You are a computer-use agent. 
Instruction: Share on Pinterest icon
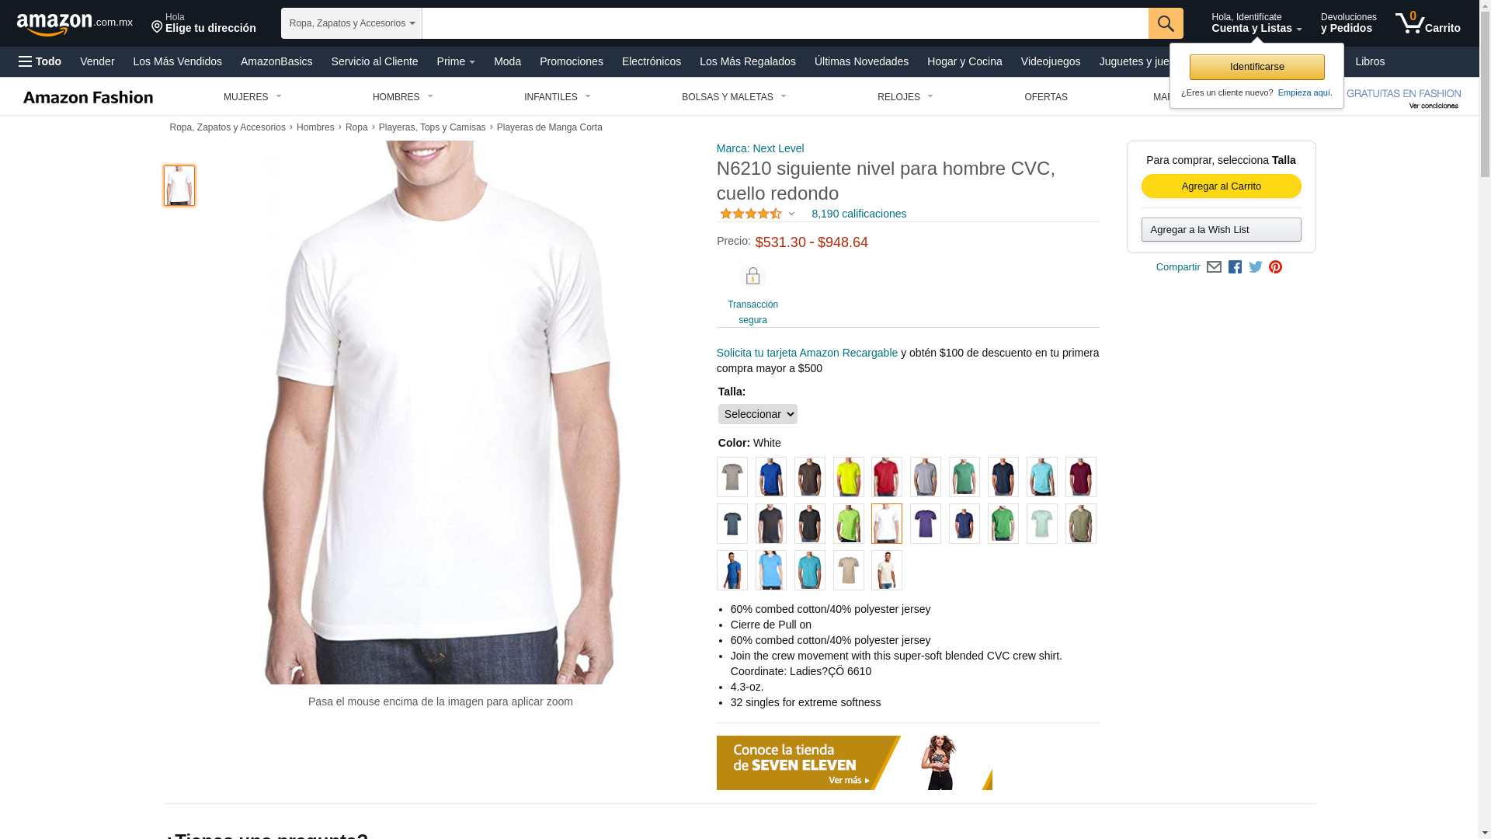1275,267
